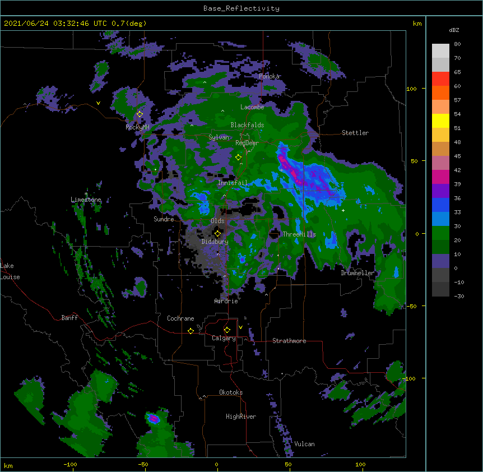The height and width of the screenshot is (472, 483).
Task: Click the Lake Louise label
Action: (10, 271)
